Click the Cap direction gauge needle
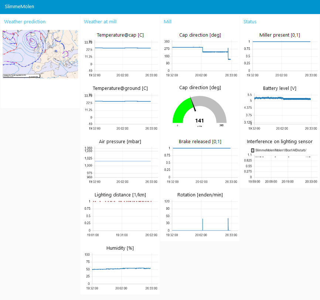The image size is (320, 300). [x=193, y=104]
